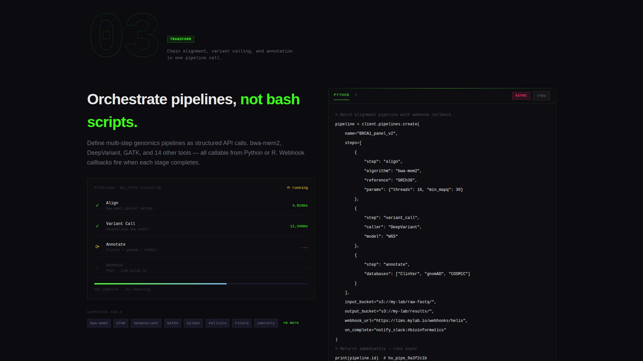Click the green checkmark beside Variant Call
The image size is (643, 361).
coord(97,226)
